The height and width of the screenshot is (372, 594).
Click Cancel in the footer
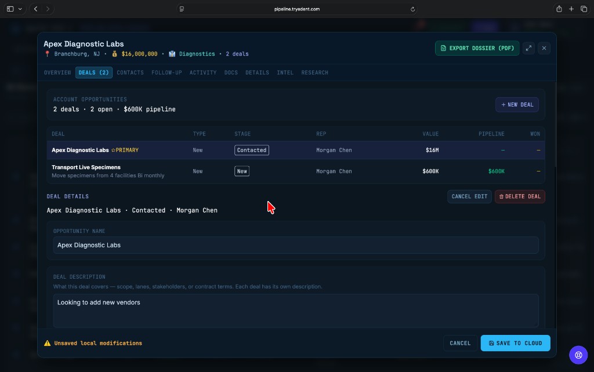(x=460, y=343)
